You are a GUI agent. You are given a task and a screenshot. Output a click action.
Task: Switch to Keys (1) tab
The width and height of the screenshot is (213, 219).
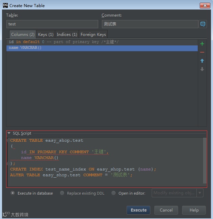click(46, 34)
